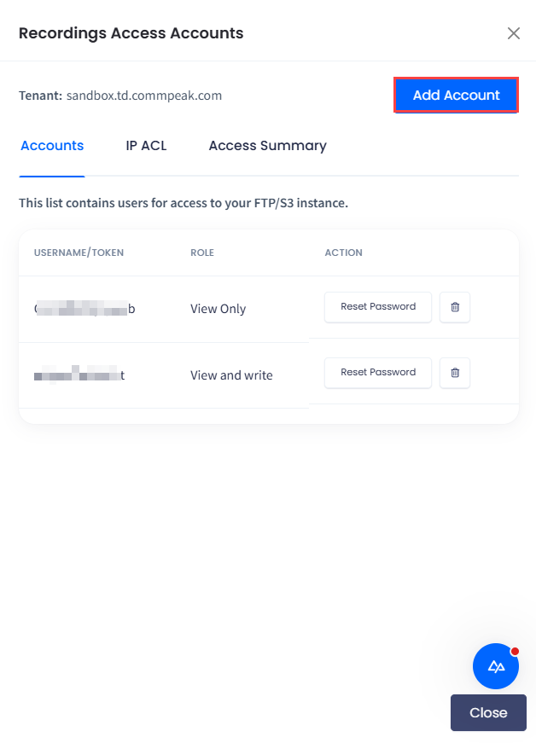Click the first blurred username entry
The width and height of the screenshot is (536, 743).
(83, 309)
